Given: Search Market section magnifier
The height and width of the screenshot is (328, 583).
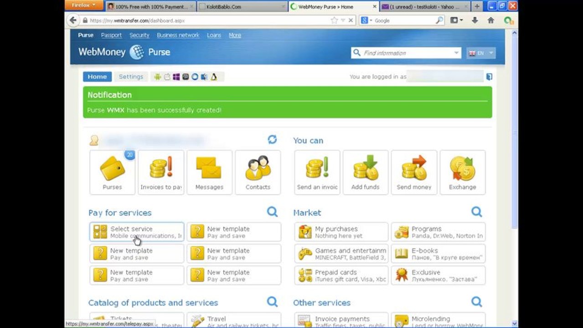Looking at the screenshot, I should [476, 212].
